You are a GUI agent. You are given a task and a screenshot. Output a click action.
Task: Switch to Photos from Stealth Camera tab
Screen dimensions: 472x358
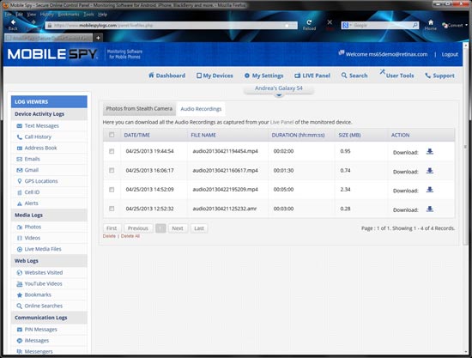[x=139, y=109]
